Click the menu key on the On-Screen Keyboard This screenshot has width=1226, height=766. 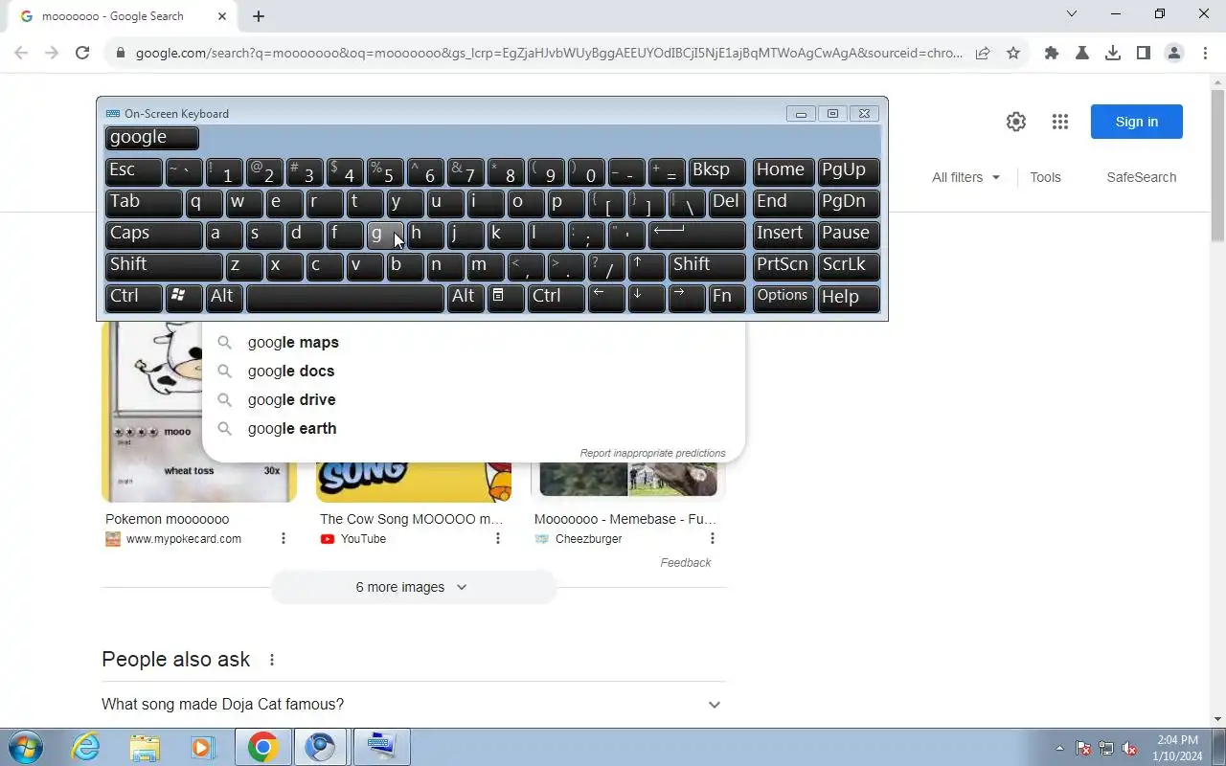(x=506, y=298)
